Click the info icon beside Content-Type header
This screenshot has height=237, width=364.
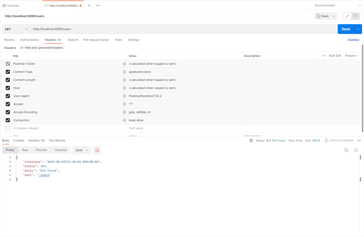(124, 72)
